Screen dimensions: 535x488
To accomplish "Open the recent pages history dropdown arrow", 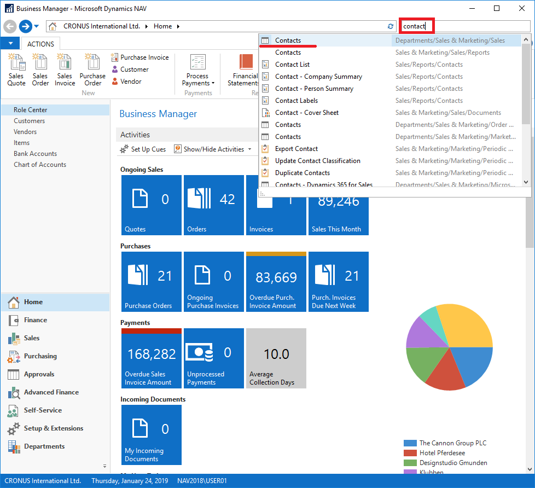I will point(37,26).
